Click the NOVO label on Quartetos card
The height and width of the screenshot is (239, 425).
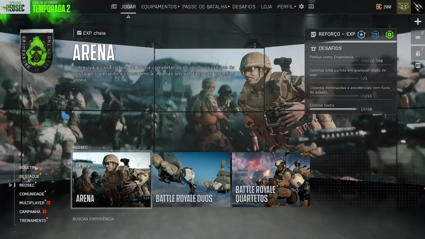tap(304, 154)
